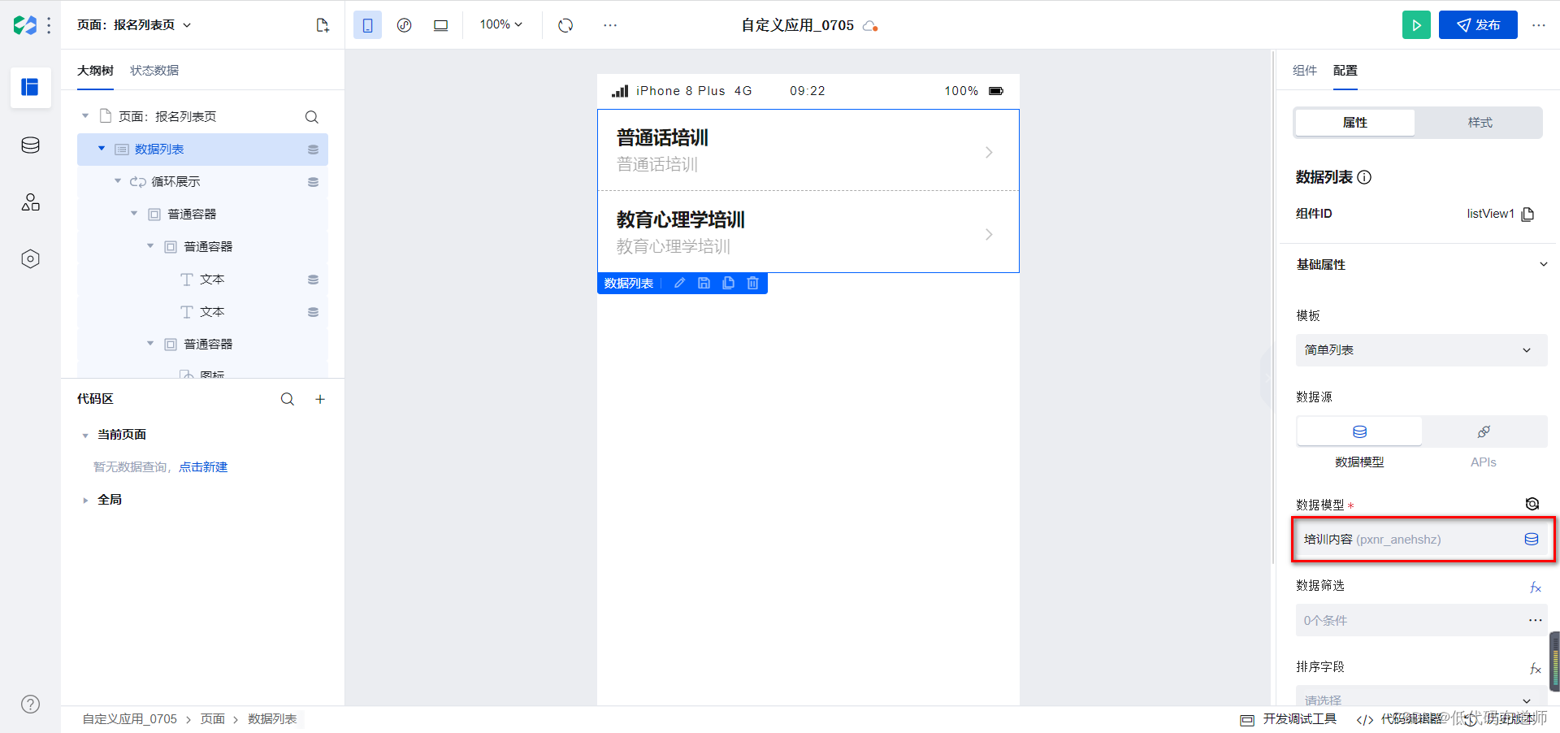Click the delete trash icon on 数据列表 toolbar

[x=753, y=283]
